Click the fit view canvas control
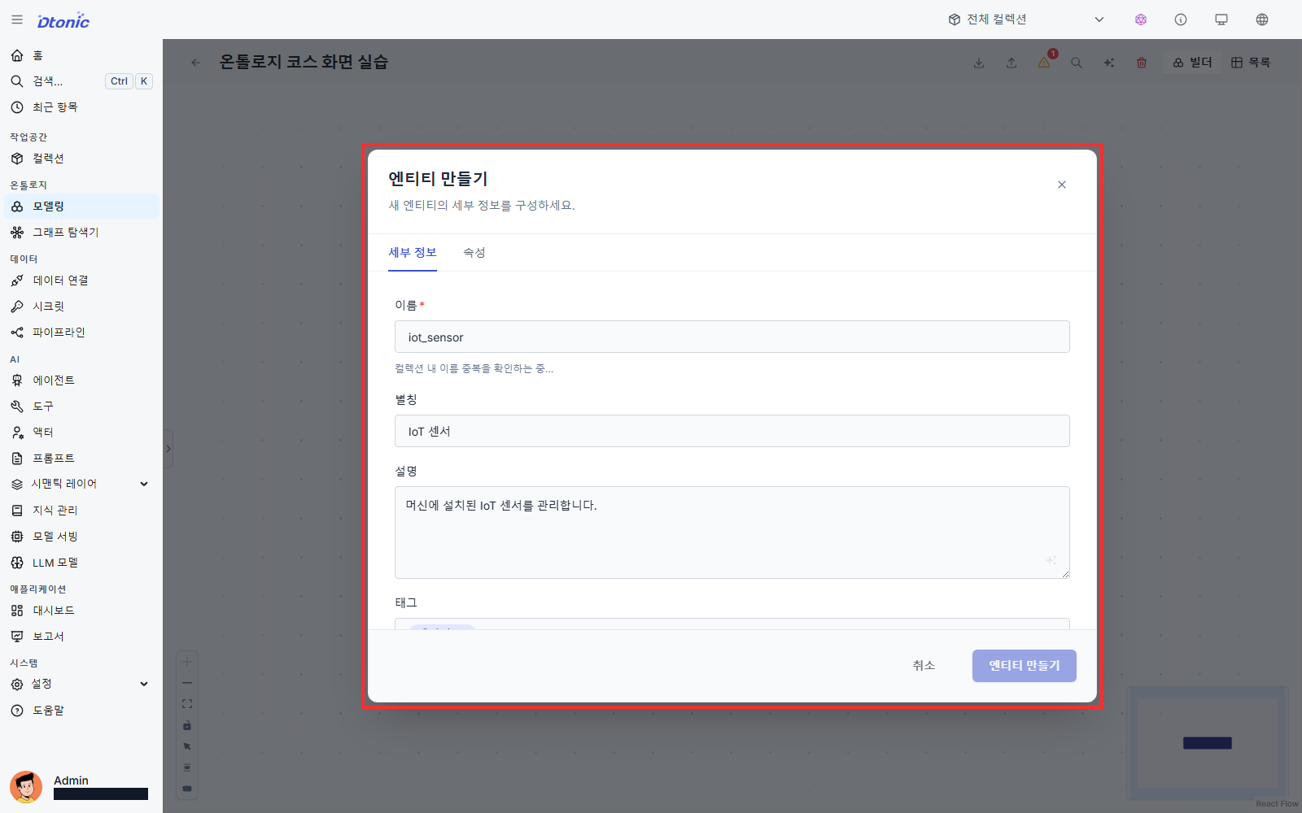Screen dimensions: 1302x813 pyautogui.click(x=187, y=704)
